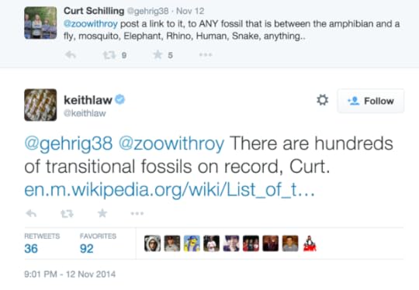Viewport: 419px width, 290px height.
Task: Open @zoowithroy mention in keithlaw's tweet
Action: [171, 144]
